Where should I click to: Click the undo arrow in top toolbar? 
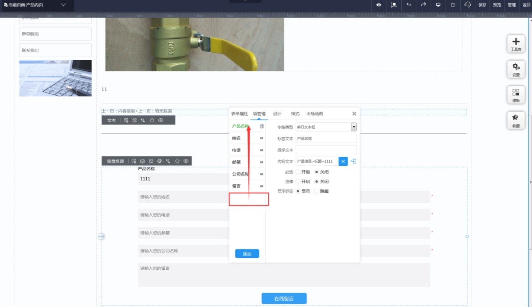pos(408,5)
